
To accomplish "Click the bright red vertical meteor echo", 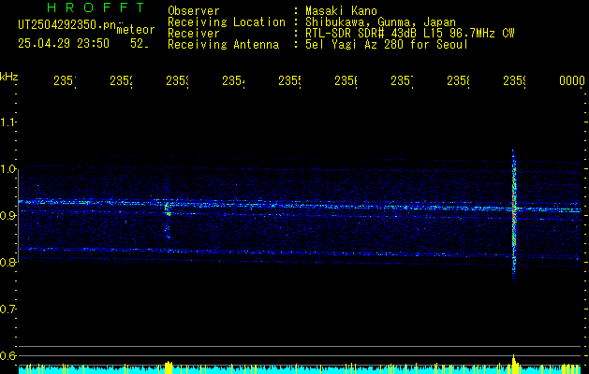I will click(514, 218).
